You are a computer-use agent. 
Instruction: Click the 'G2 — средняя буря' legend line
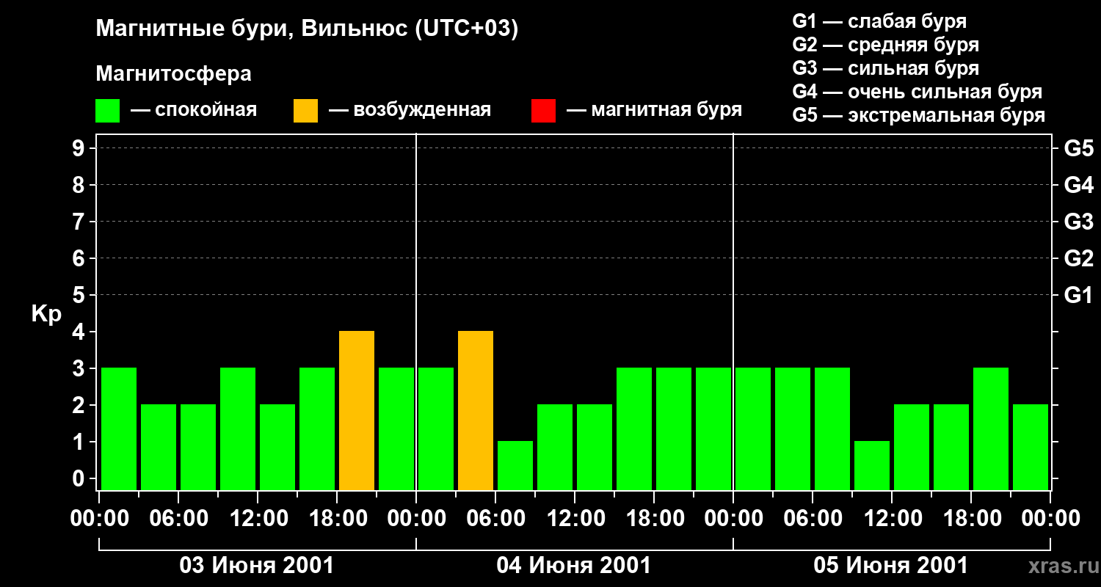pos(885,45)
